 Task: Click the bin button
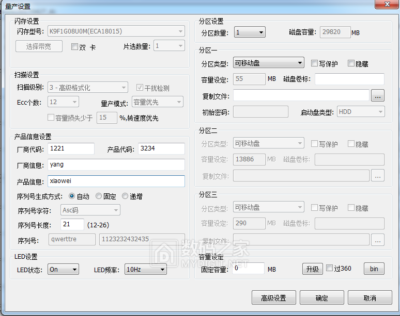374,269
